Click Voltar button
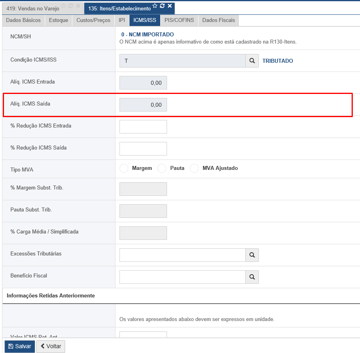 (x=51, y=346)
